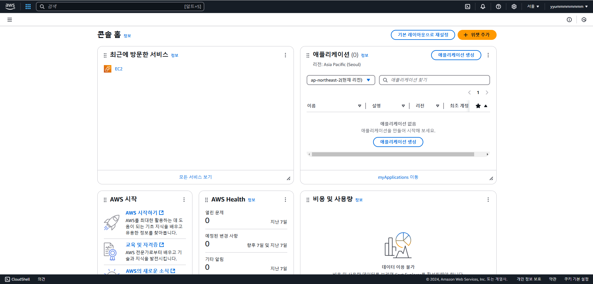Screen dimensions: 593x284
Task: Click the AWS logo home icon
Action: click(10, 7)
